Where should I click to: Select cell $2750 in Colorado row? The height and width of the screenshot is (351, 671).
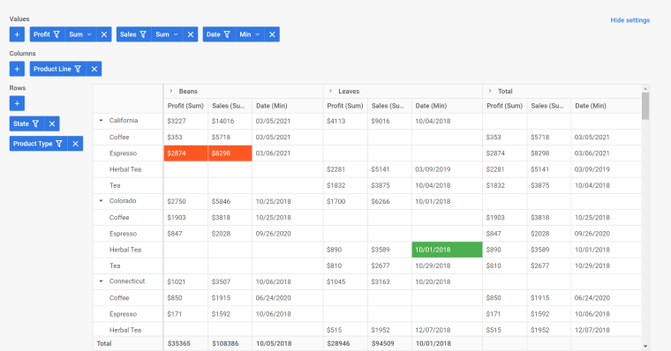(185, 201)
